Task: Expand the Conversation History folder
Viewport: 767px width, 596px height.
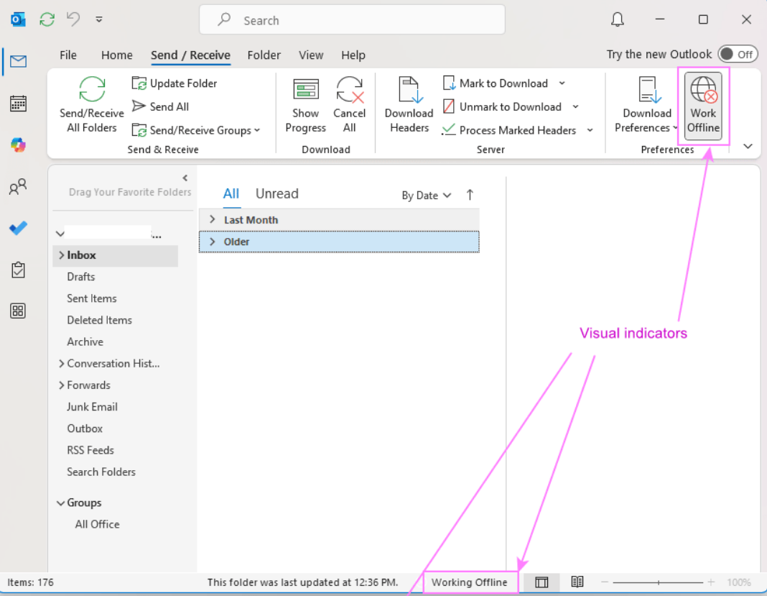Action: pyautogui.click(x=61, y=363)
